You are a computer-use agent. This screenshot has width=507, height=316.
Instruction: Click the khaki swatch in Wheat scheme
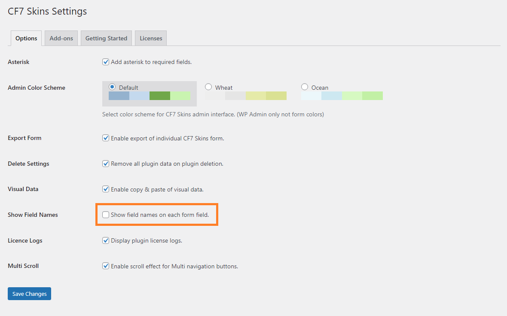[x=276, y=96]
